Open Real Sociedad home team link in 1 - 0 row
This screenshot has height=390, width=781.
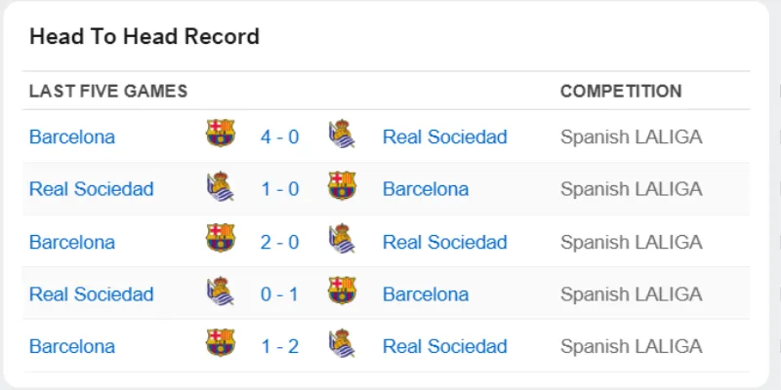pyautogui.click(x=92, y=189)
